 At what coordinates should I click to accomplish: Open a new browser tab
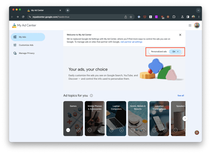click(68, 10)
